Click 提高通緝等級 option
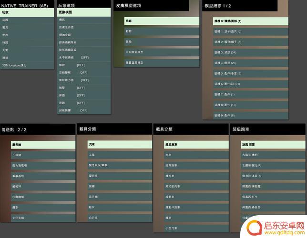The image size is (307, 238). click(x=84, y=42)
